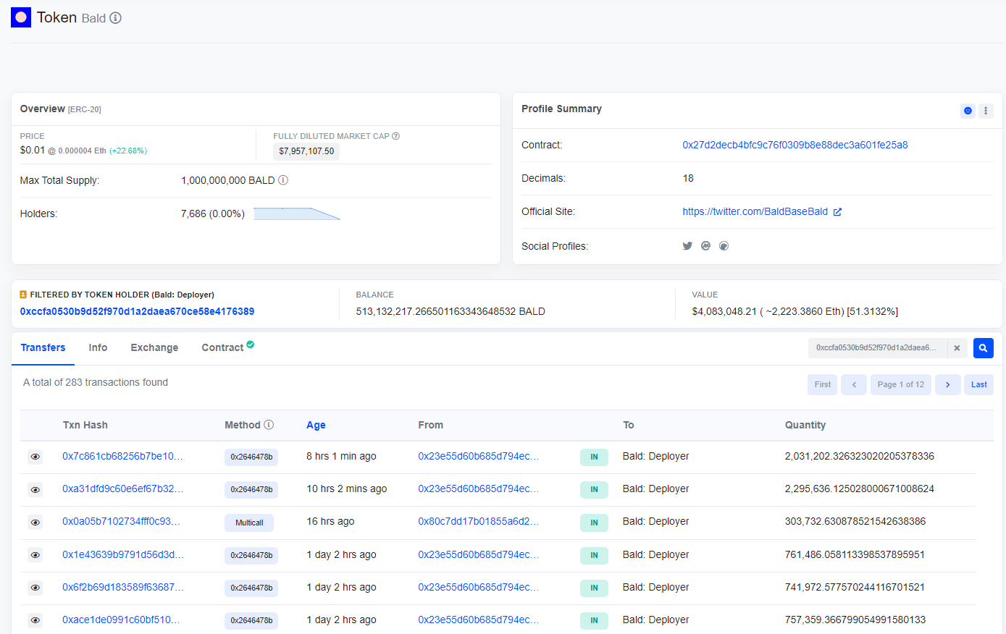
Task: Go to the First page
Action: tap(822, 384)
